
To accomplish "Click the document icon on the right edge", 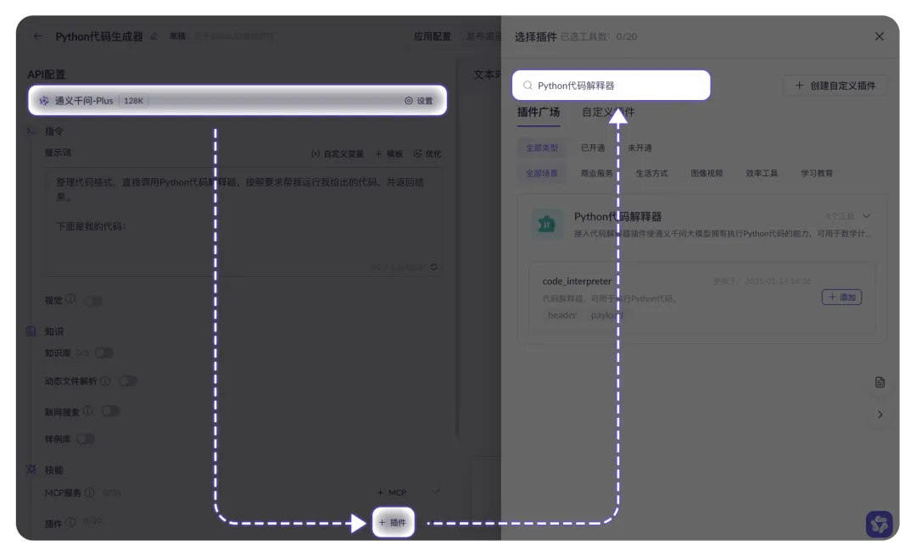I will tap(880, 382).
